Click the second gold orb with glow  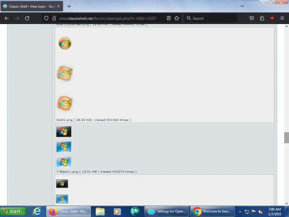pos(65,73)
